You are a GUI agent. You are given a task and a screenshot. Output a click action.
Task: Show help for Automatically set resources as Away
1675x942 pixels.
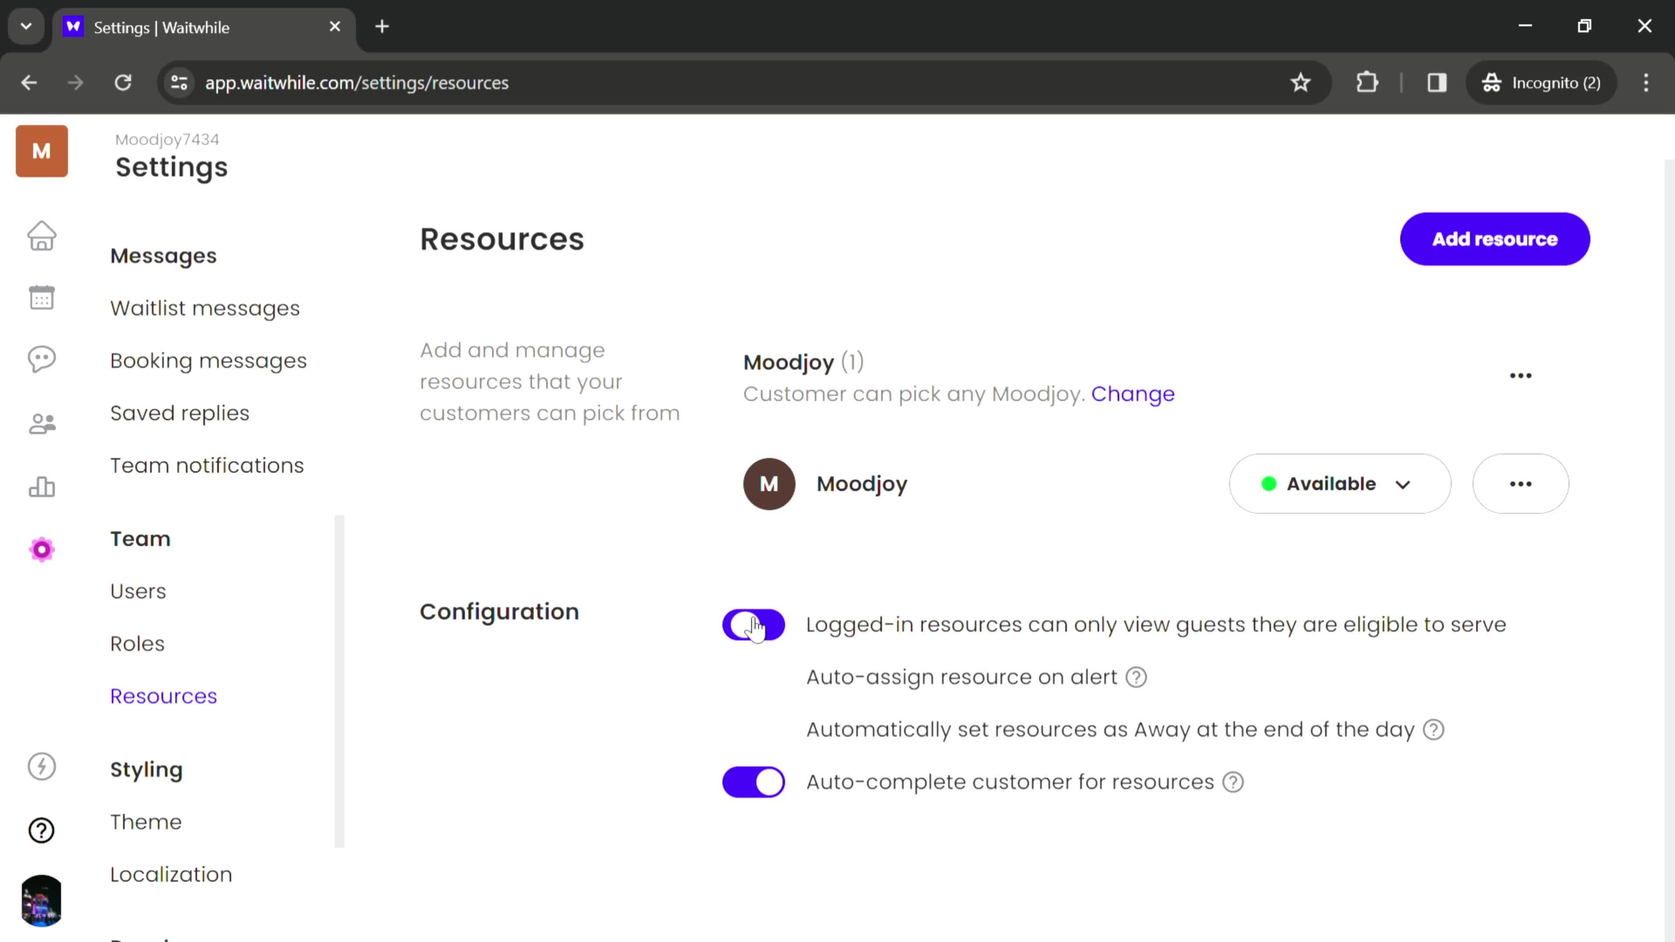tap(1433, 730)
